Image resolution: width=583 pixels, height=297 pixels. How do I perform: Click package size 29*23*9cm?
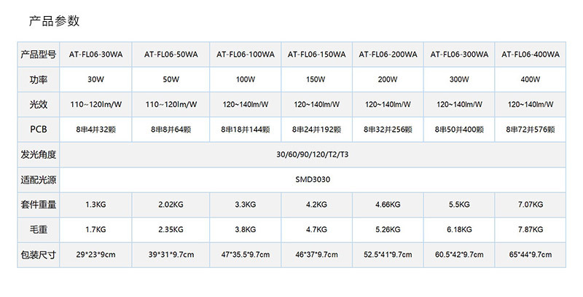click(96, 255)
